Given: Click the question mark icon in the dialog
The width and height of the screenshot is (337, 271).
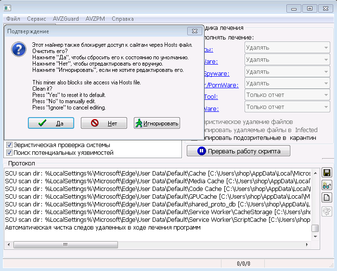Looking at the screenshot, I should click(x=19, y=49).
